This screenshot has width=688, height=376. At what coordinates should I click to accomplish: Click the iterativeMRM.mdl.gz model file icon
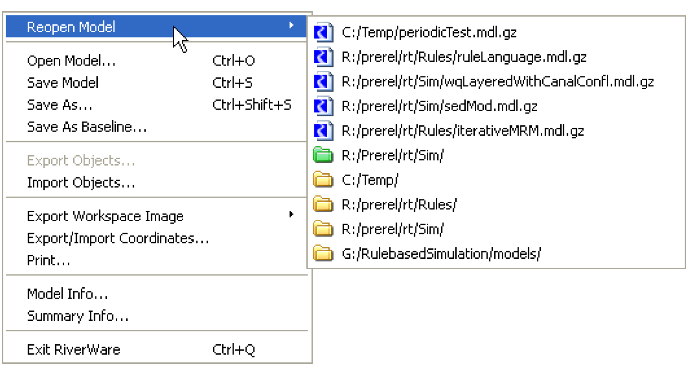(x=324, y=131)
